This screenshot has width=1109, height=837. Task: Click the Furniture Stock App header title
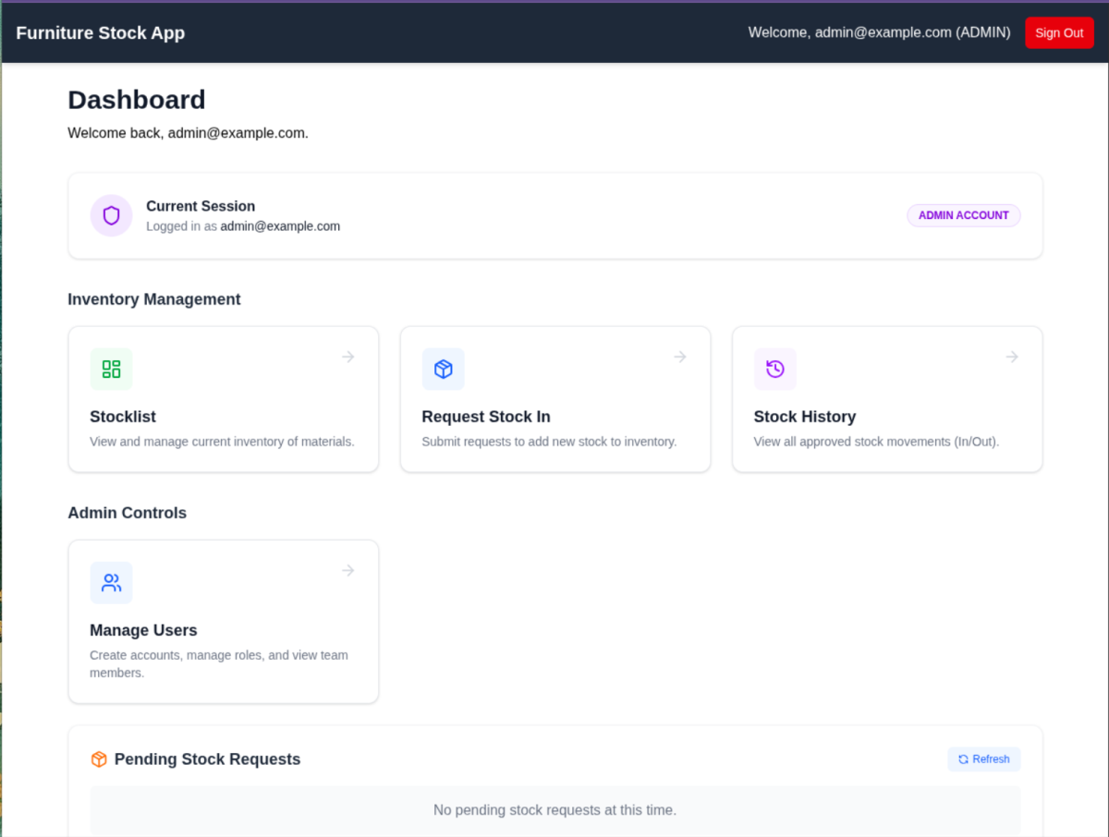point(101,33)
